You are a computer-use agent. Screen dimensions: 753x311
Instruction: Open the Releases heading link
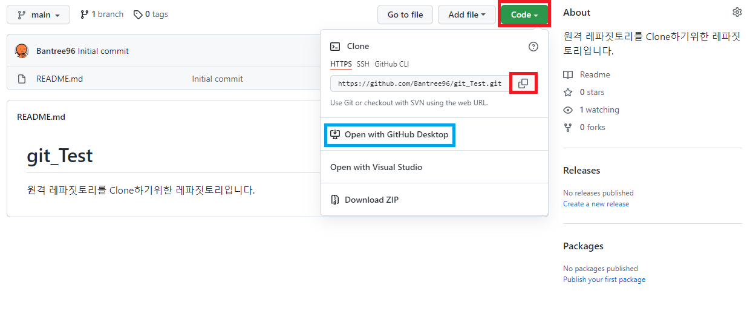(582, 171)
